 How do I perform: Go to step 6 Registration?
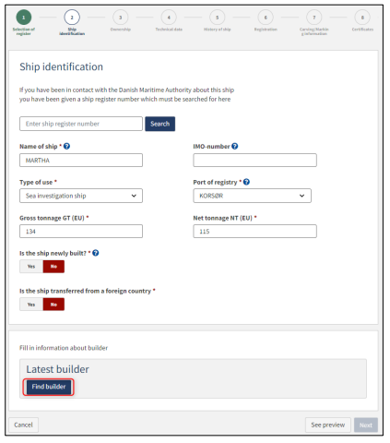tap(266, 18)
